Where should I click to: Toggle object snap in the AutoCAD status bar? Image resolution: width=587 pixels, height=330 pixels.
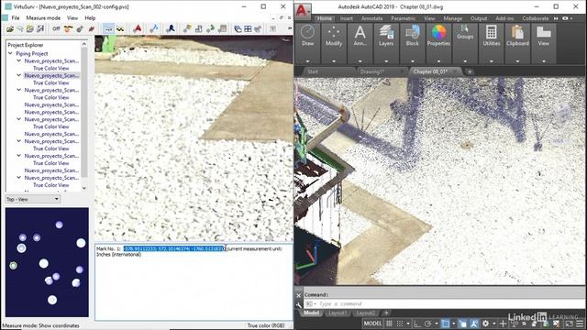pos(445,324)
